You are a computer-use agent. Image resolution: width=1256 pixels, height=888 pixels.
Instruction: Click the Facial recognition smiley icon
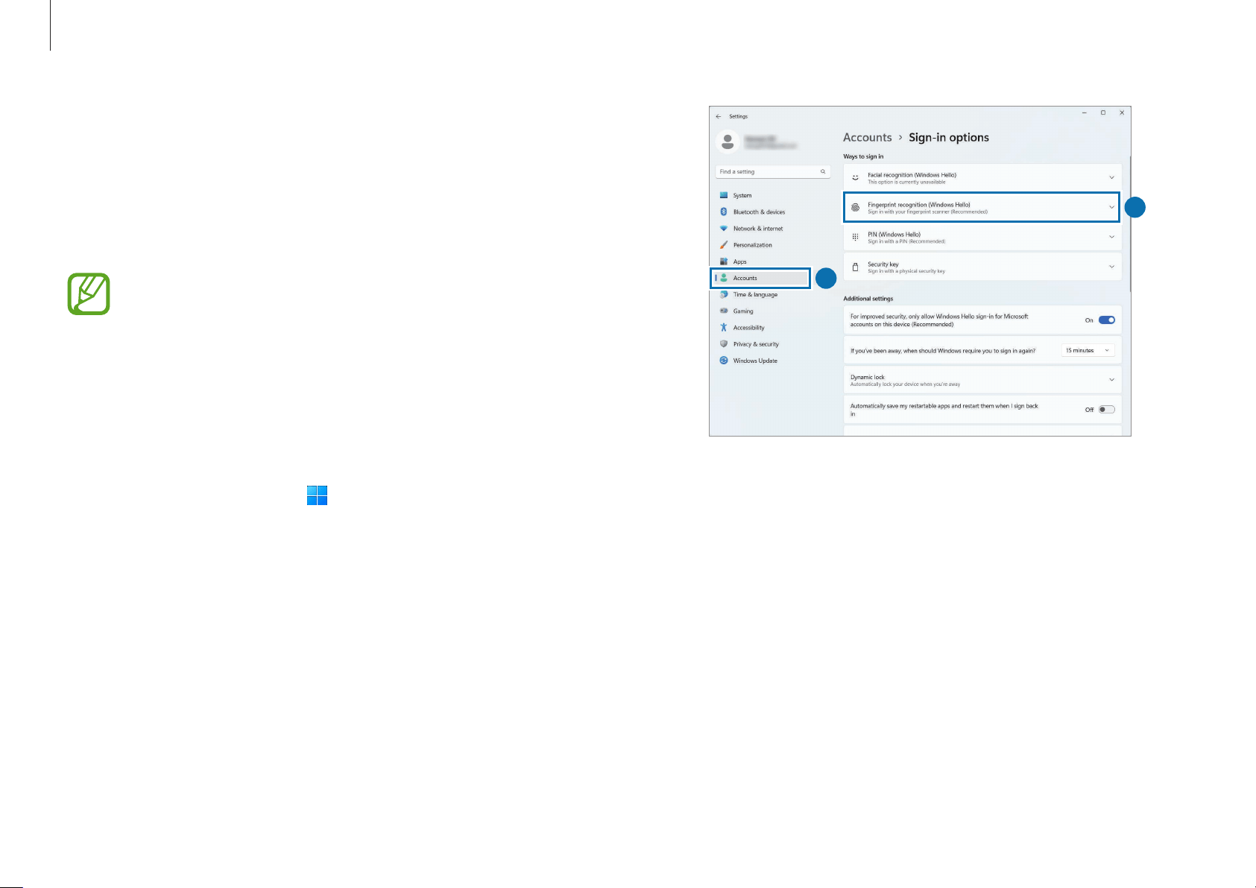click(x=855, y=178)
